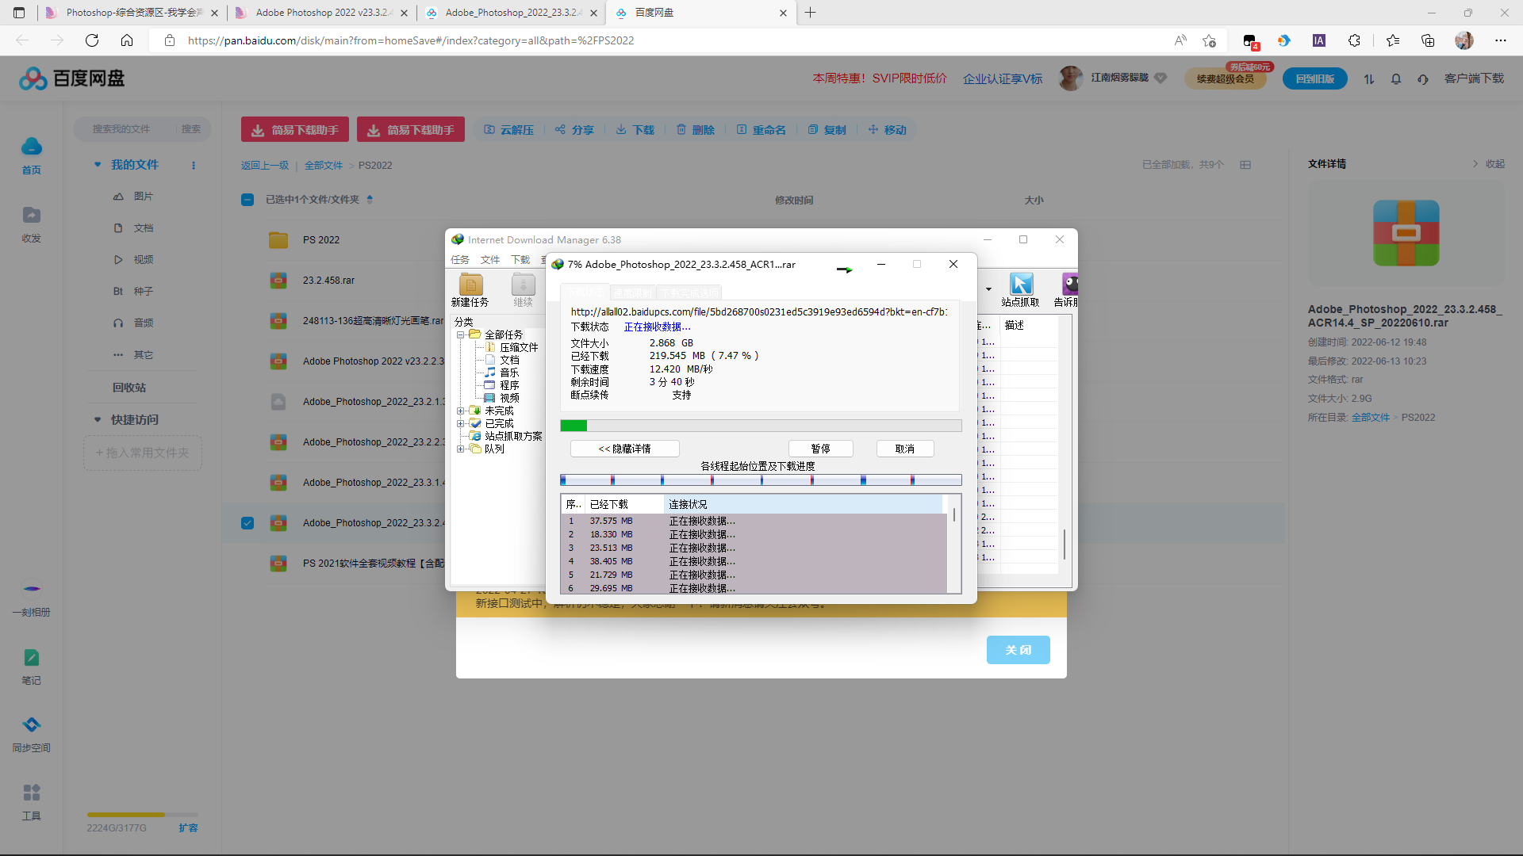Toggle the select-all files checkbox

[x=247, y=200]
